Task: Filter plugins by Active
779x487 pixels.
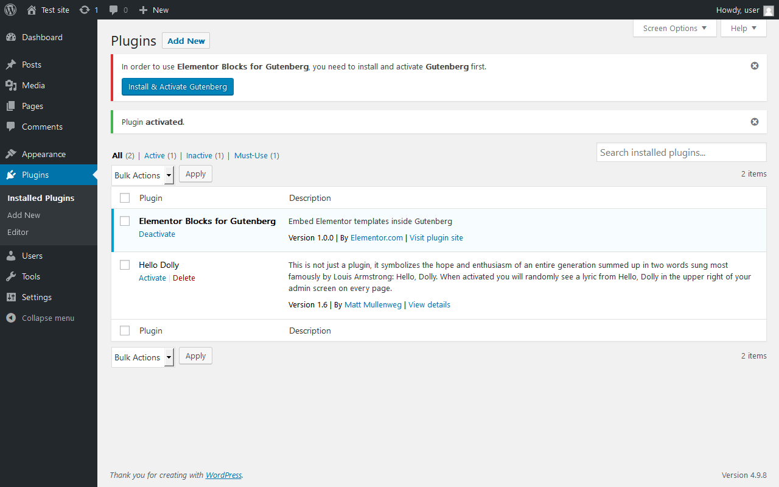Action: pos(160,156)
